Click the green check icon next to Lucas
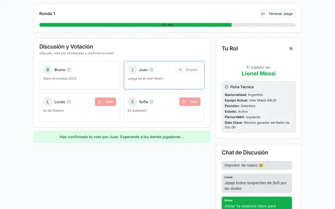 (x=69, y=102)
